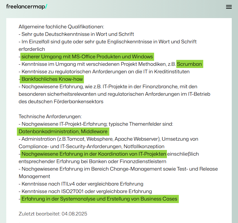238x223 pixels.
Task: Click the highlighted word Scrumban
Action: (x=189, y=64)
